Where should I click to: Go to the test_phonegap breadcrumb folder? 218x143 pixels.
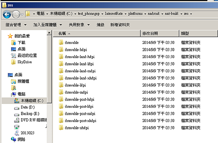(x=89, y=13)
